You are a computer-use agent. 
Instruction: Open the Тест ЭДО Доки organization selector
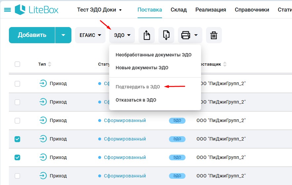pos(100,10)
